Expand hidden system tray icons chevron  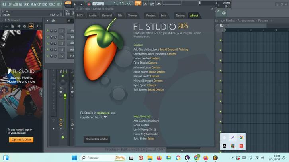pyautogui.click(x=232, y=158)
